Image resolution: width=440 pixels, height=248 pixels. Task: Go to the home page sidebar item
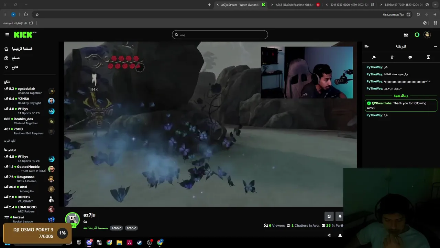pyautogui.click(x=19, y=49)
